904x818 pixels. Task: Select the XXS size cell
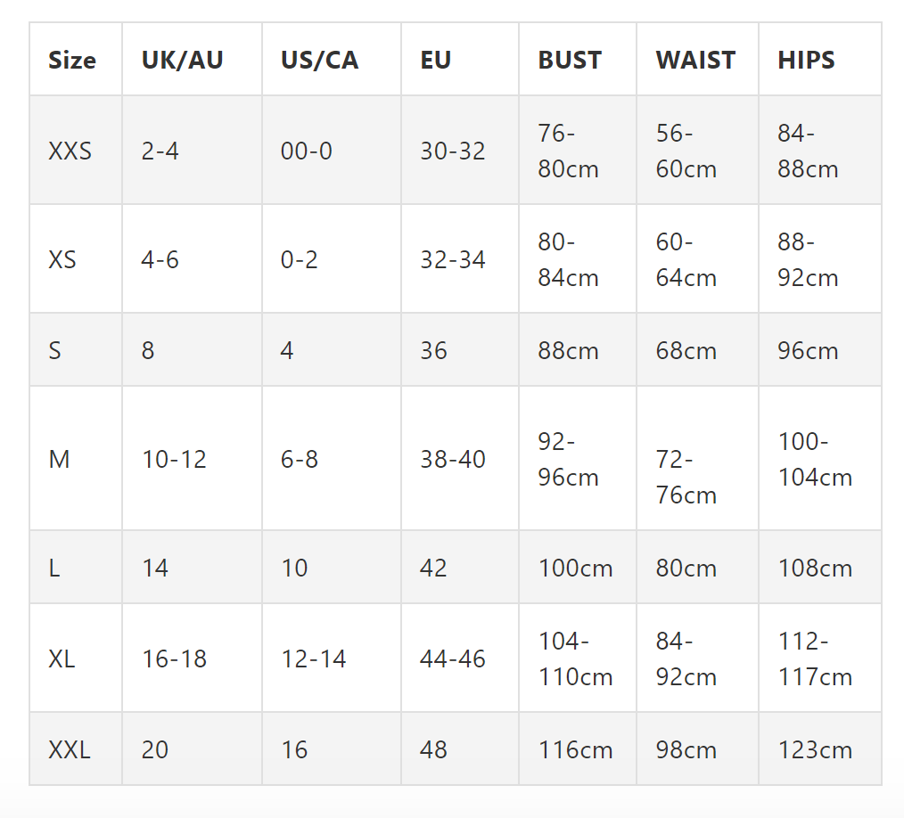coord(70,151)
